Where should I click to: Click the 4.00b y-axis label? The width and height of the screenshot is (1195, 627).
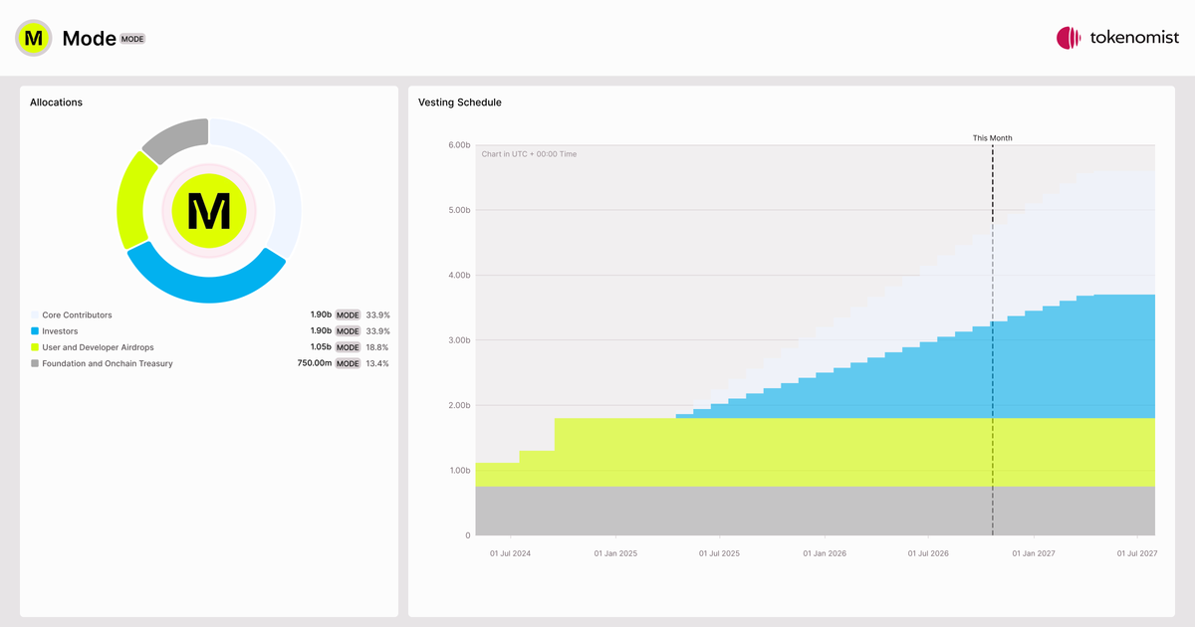point(459,276)
